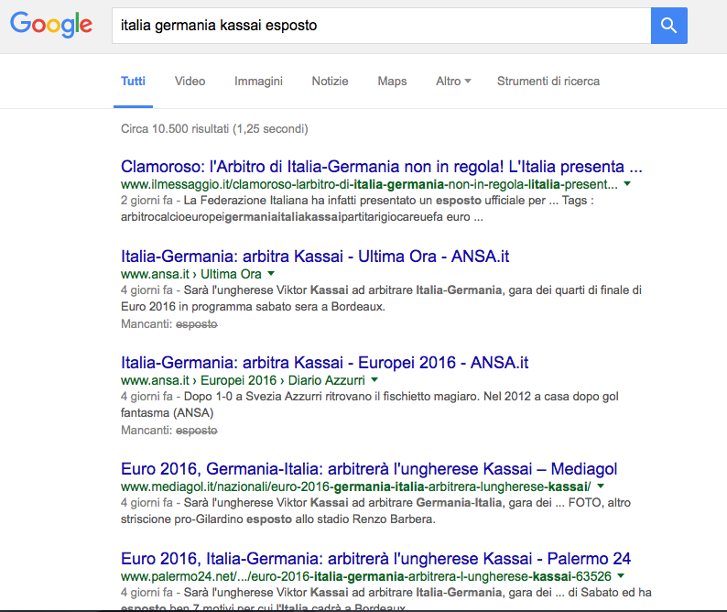
Task: Open the Maps tab
Action: (x=392, y=82)
